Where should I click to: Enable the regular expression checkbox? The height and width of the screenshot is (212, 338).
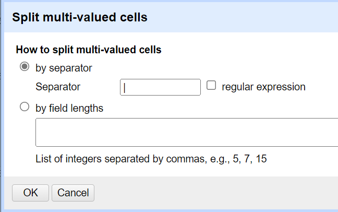tap(211, 86)
